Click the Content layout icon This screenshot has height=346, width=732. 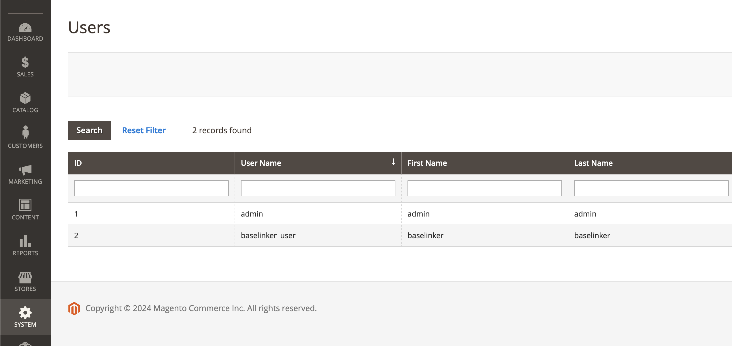pyautogui.click(x=25, y=205)
